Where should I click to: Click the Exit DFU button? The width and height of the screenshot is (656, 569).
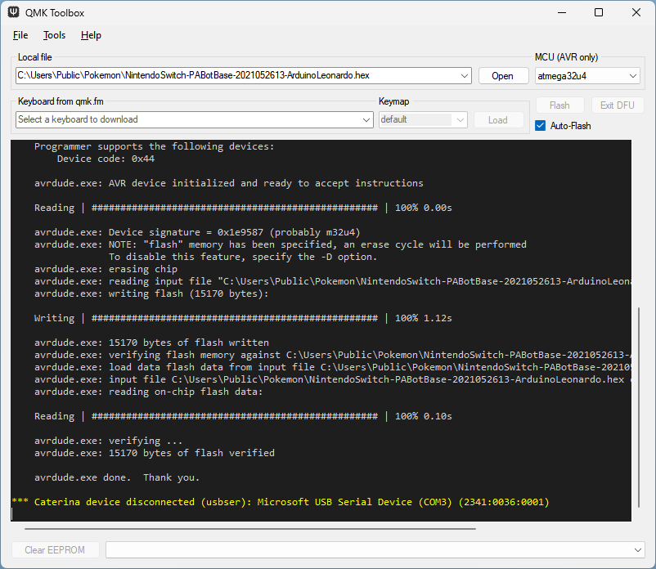click(618, 105)
